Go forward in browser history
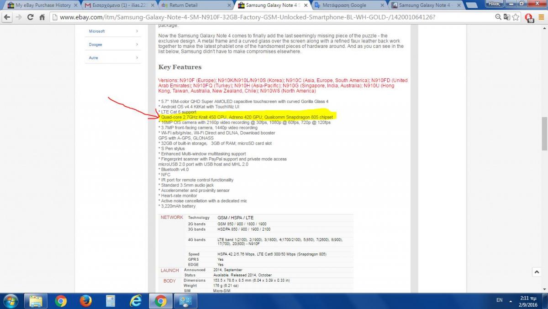Screen dimensions: 548x309 tap(19, 17)
